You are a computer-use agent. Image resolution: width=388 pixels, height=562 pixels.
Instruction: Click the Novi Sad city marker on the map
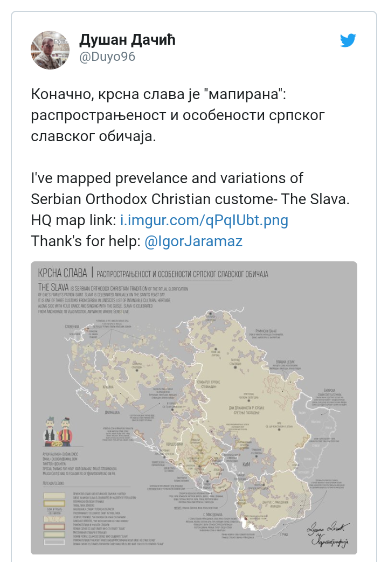(x=216, y=349)
